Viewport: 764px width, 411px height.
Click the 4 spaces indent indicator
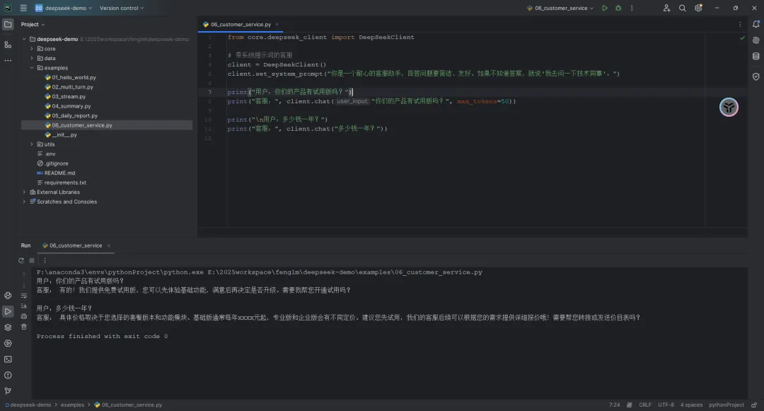tap(691, 405)
